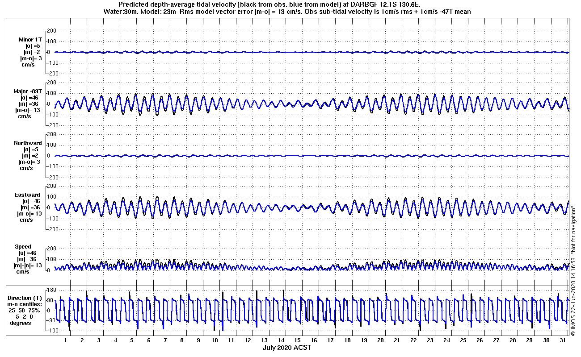Click day '10' on the date axis
The image size is (581, 357).
pos(215,340)
